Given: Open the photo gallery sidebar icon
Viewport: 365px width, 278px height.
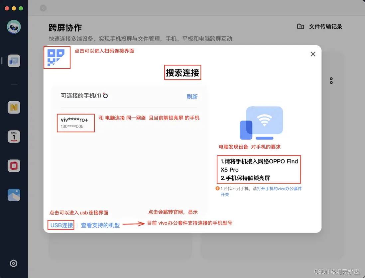Looking at the screenshot, I should 14,195.
